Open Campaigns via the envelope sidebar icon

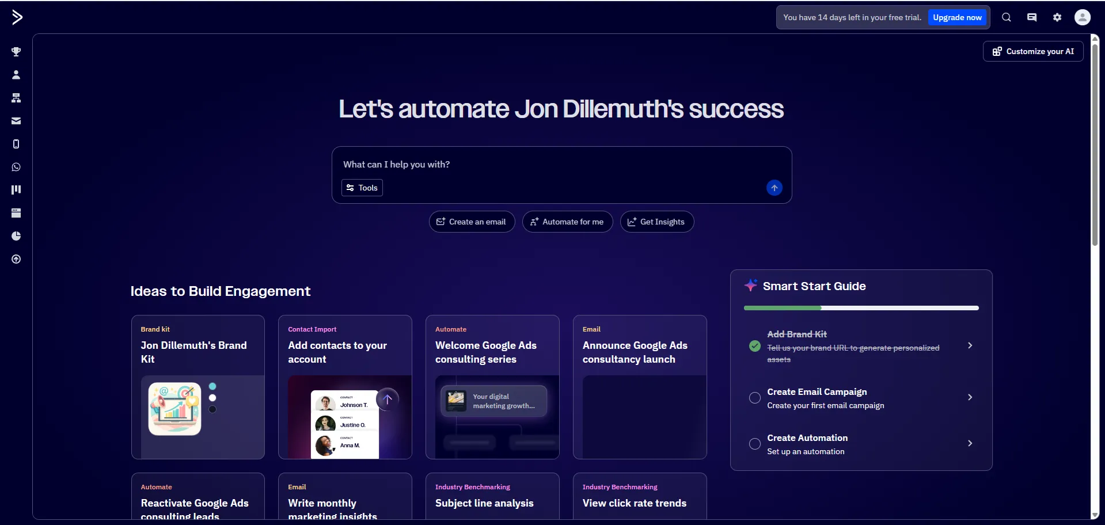(x=16, y=121)
